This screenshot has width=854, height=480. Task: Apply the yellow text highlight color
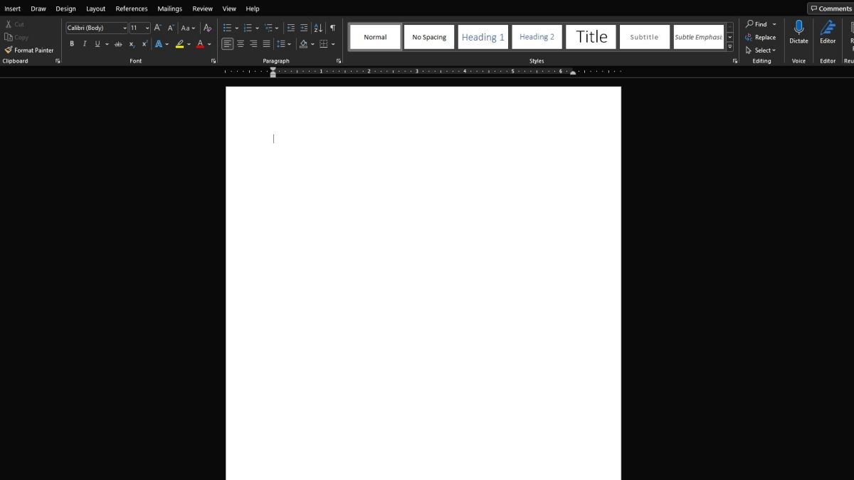tap(179, 44)
